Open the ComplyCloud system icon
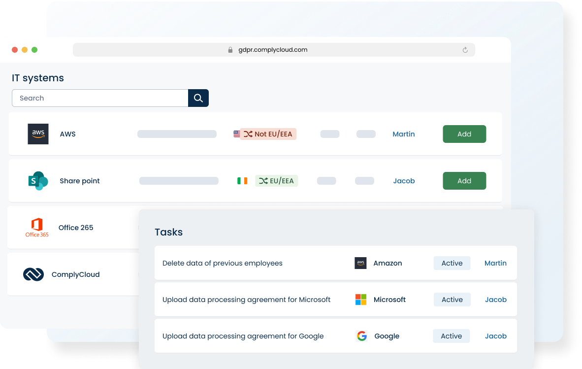The image size is (582, 369). click(34, 274)
